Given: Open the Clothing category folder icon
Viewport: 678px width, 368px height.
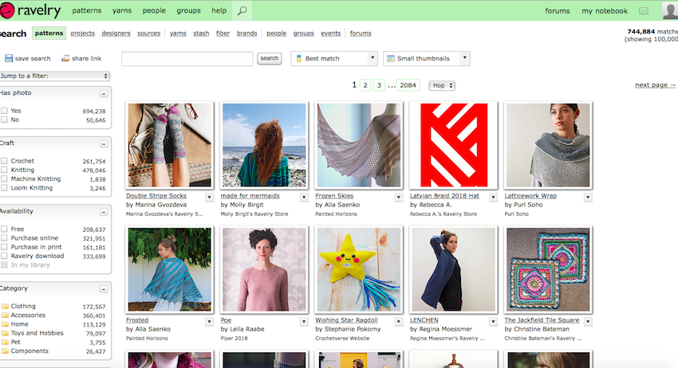Looking at the screenshot, I should pos(5,306).
